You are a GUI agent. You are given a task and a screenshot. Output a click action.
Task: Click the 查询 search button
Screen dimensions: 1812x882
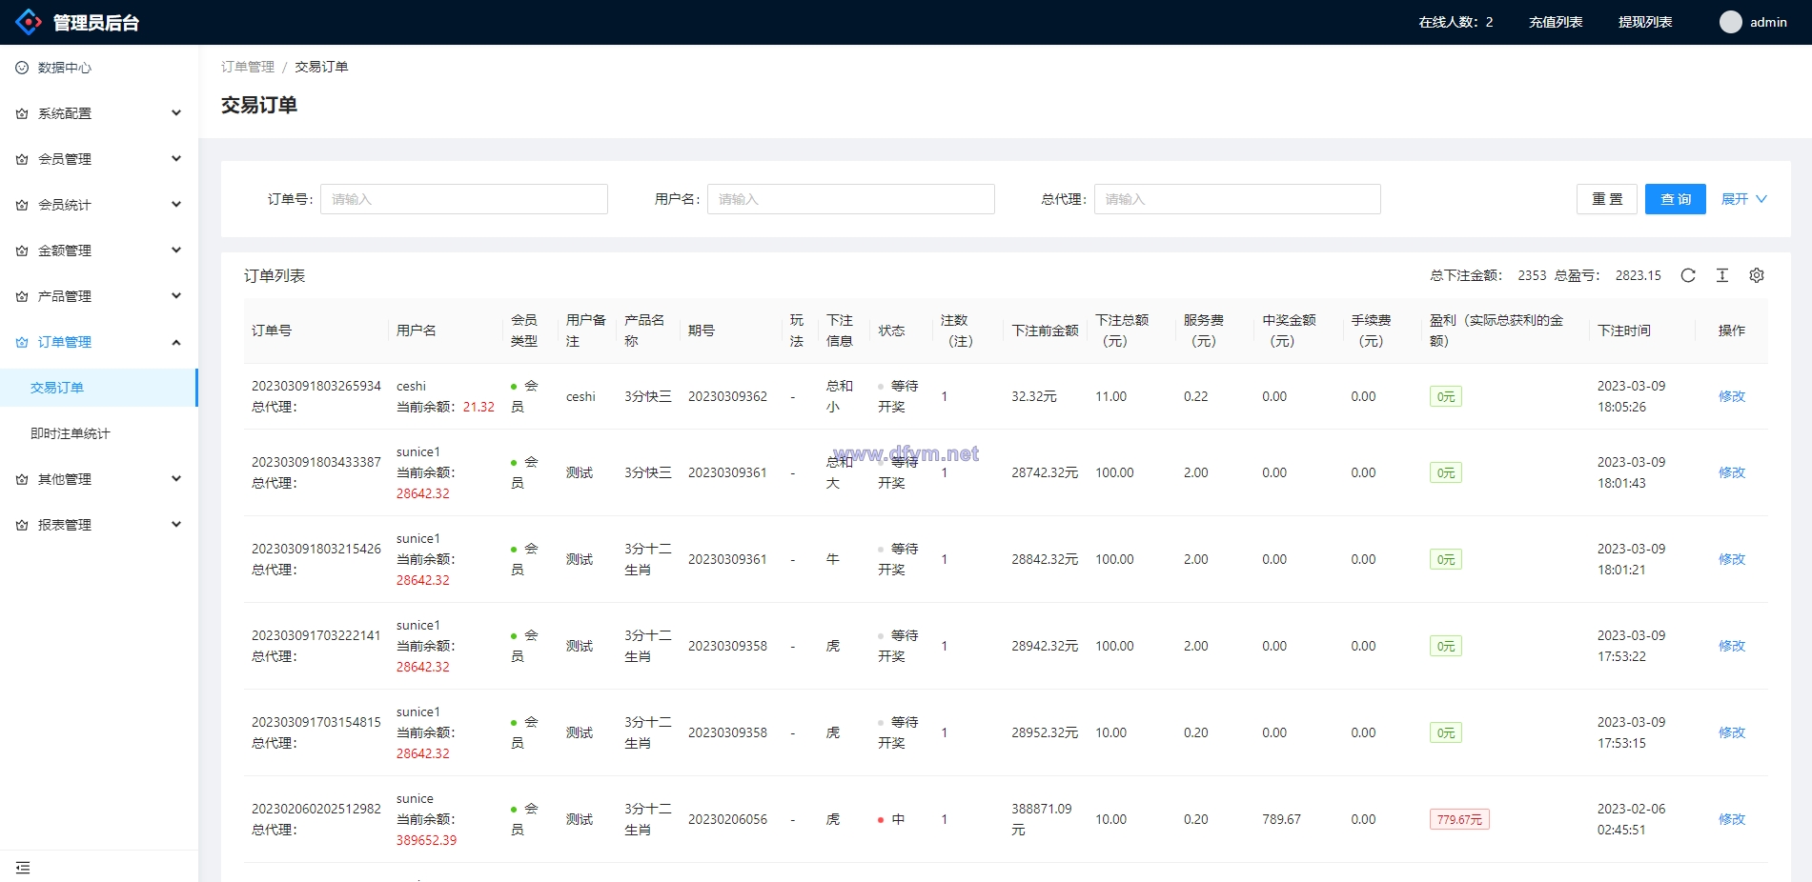pyautogui.click(x=1676, y=199)
